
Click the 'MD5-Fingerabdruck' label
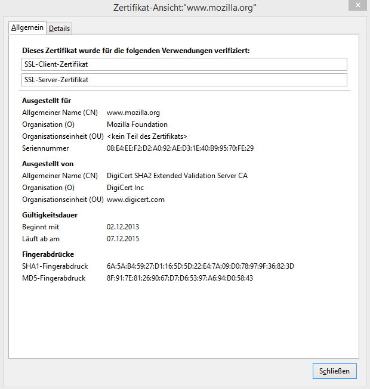[54, 278]
